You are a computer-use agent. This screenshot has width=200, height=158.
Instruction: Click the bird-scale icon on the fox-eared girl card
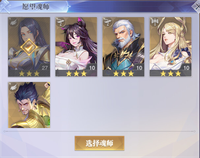click(61, 22)
